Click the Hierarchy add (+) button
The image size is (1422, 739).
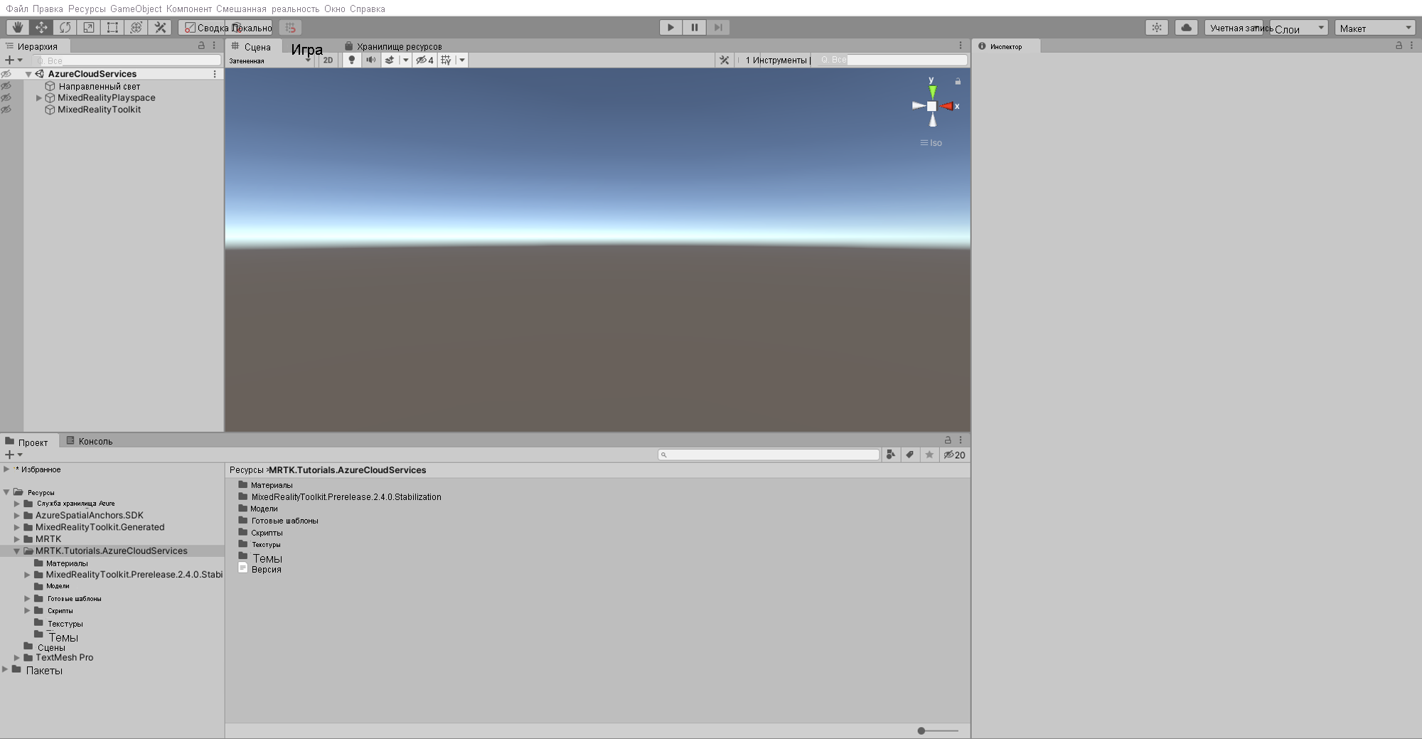[x=14, y=60]
